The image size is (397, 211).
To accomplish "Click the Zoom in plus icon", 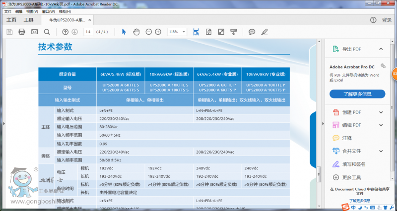I will pyautogui.click(x=158, y=32).
